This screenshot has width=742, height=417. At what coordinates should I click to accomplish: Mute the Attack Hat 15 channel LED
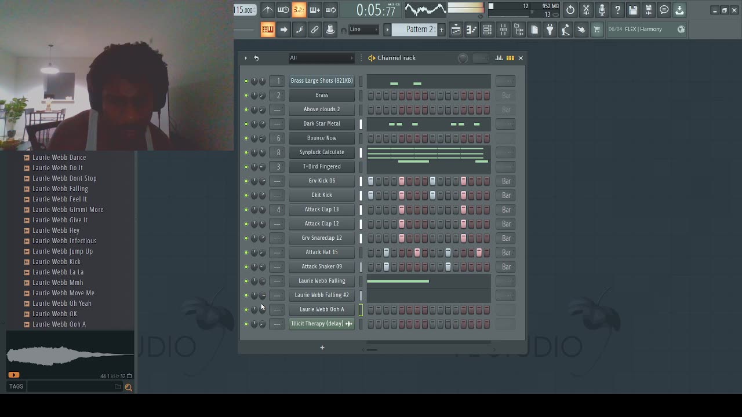(x=246, y=252)
